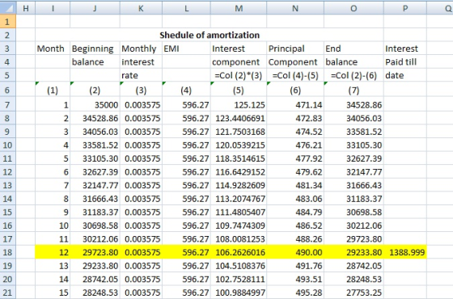Select column P header
This screenshot has height=299, width=453.
[x=405, y=8]
